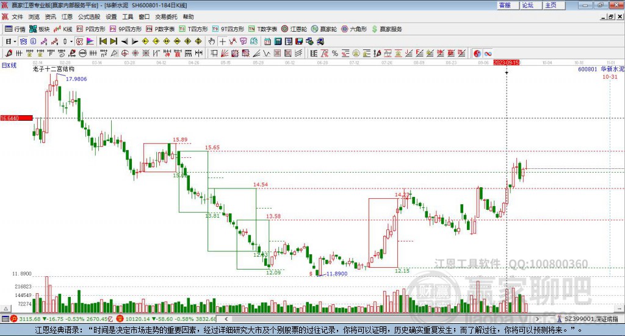Viewport: 625px width, 336px height.
Task: Open the P数字表 tool
Action: 161,29
